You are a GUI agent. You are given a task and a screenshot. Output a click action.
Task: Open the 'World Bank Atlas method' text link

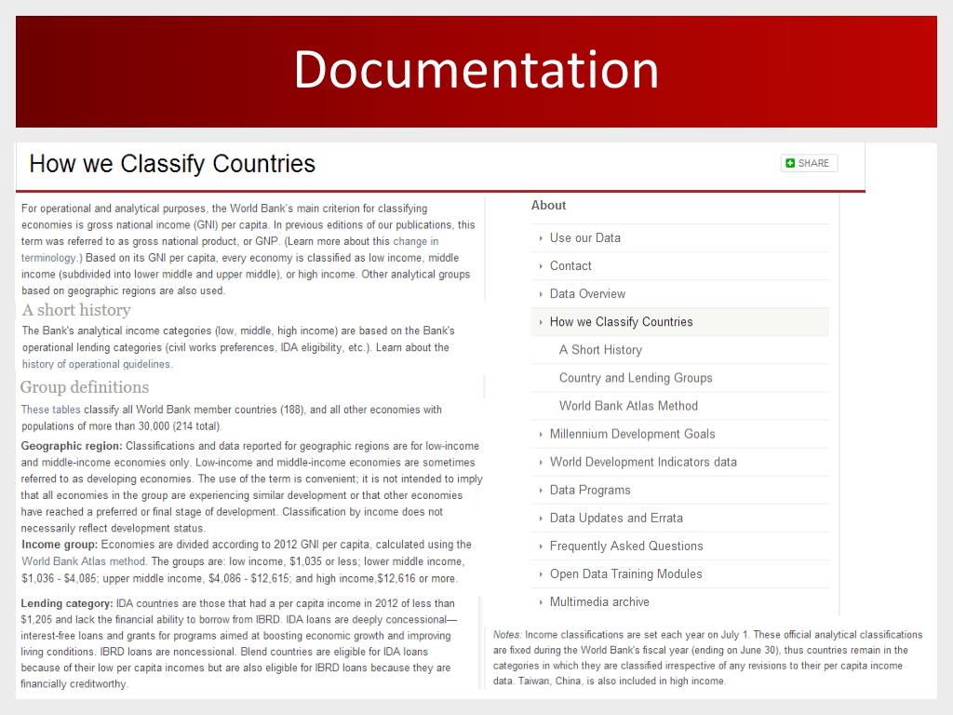[x=83, y=561]
